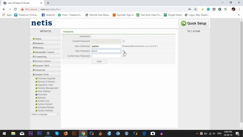Open Schedule Reboot page
The image size is (243, 137).
pos(46,107)
